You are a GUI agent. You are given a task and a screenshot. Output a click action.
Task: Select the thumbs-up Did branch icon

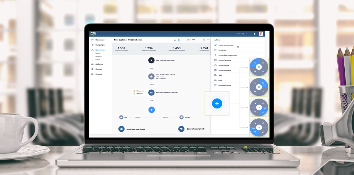coord(121,117)
